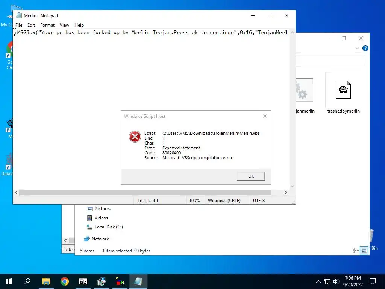Select Videos in the Explorer navigation pane
The width and height of the screenshot is (385, 289).
click(x=97, y=218)
